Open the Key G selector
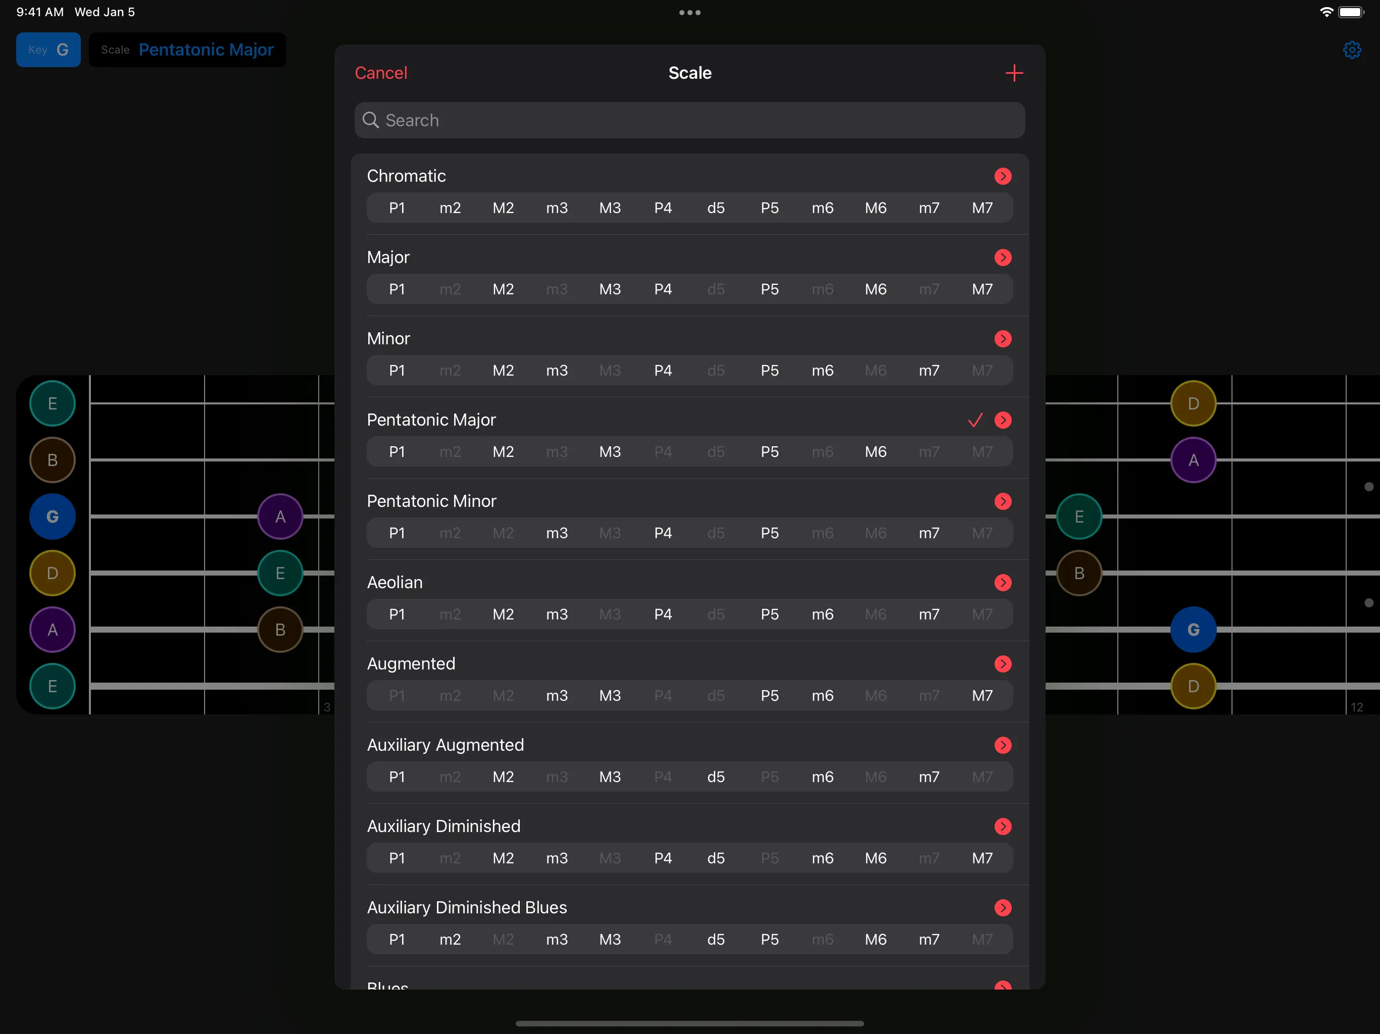Screen dimensions: 1380x1034 click(48, 50)
